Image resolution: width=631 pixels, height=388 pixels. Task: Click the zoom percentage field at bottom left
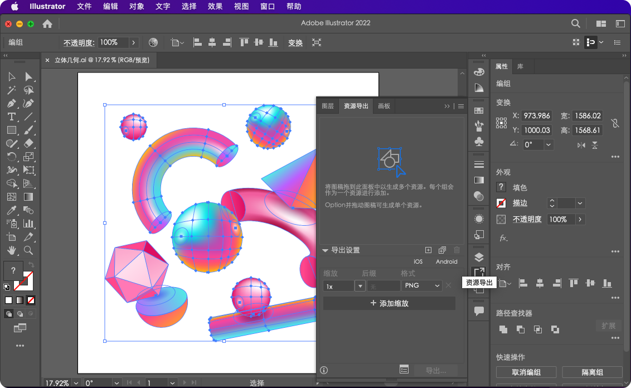point(59,383)
